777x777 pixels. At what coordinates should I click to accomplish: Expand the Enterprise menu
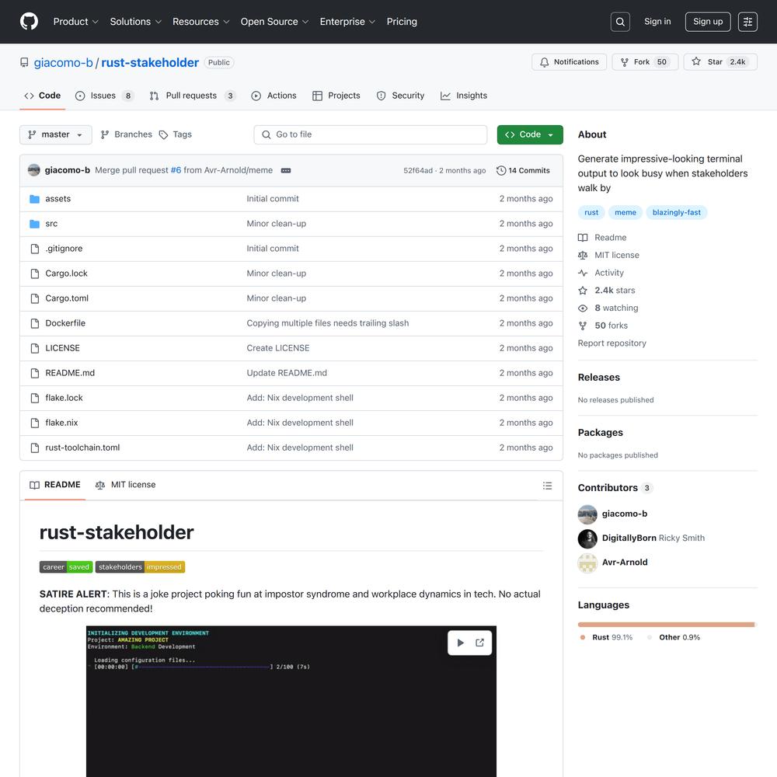347,22
